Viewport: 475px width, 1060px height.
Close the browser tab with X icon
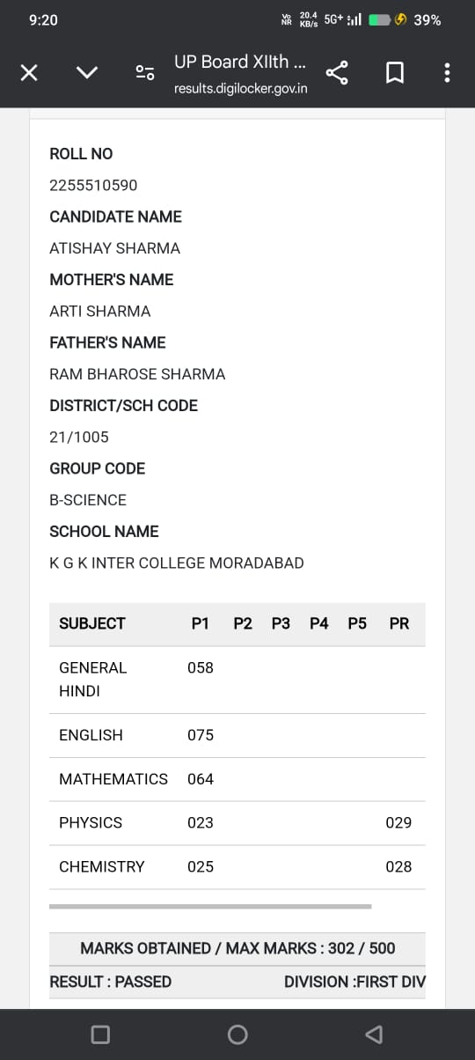(29, 73)
